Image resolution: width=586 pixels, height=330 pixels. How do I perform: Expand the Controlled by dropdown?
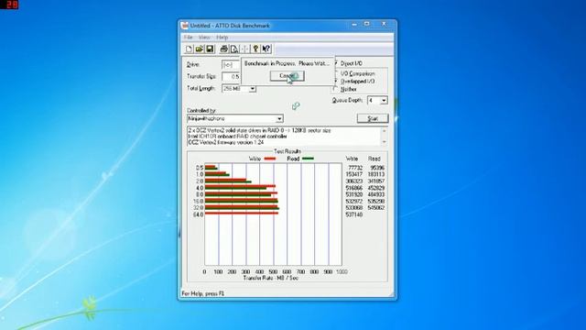[279, 118]
